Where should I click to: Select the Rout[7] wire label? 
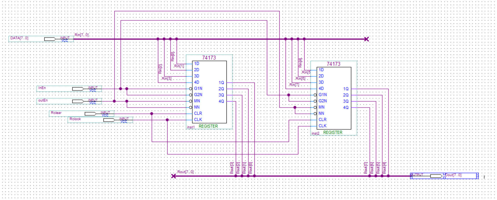(x=365, y=168)
